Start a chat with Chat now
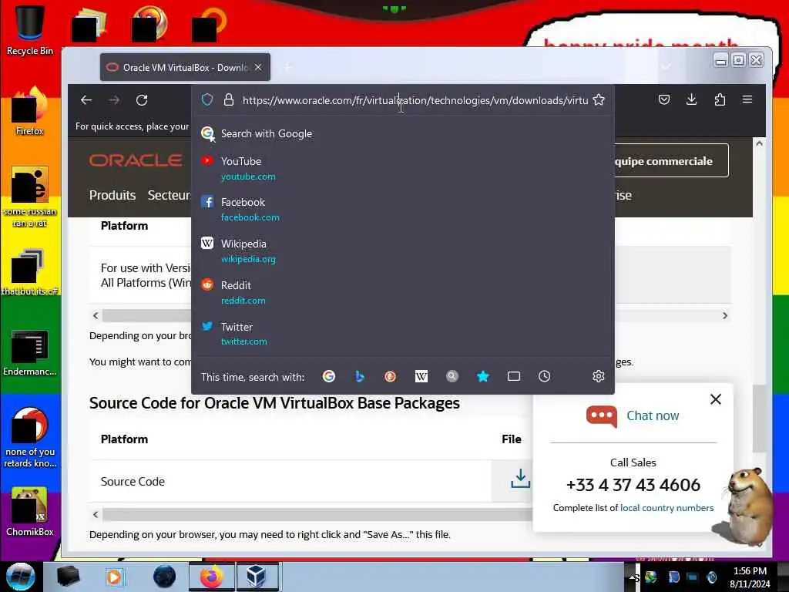 (x=653, y=415)
